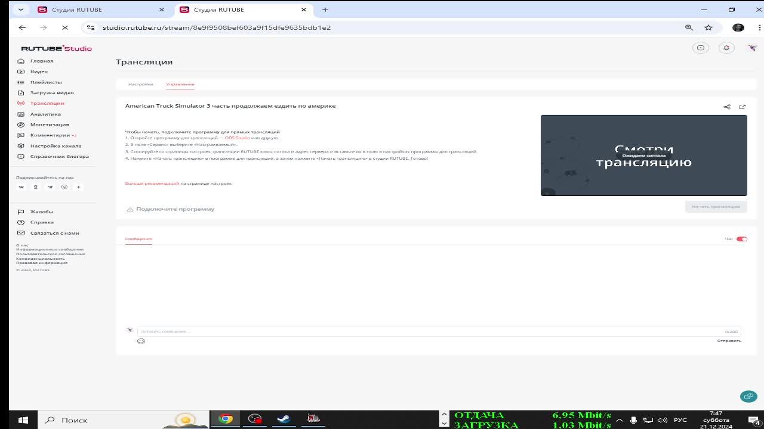
Task: Open Больше рекомендаций link
Action: point(152,184)
